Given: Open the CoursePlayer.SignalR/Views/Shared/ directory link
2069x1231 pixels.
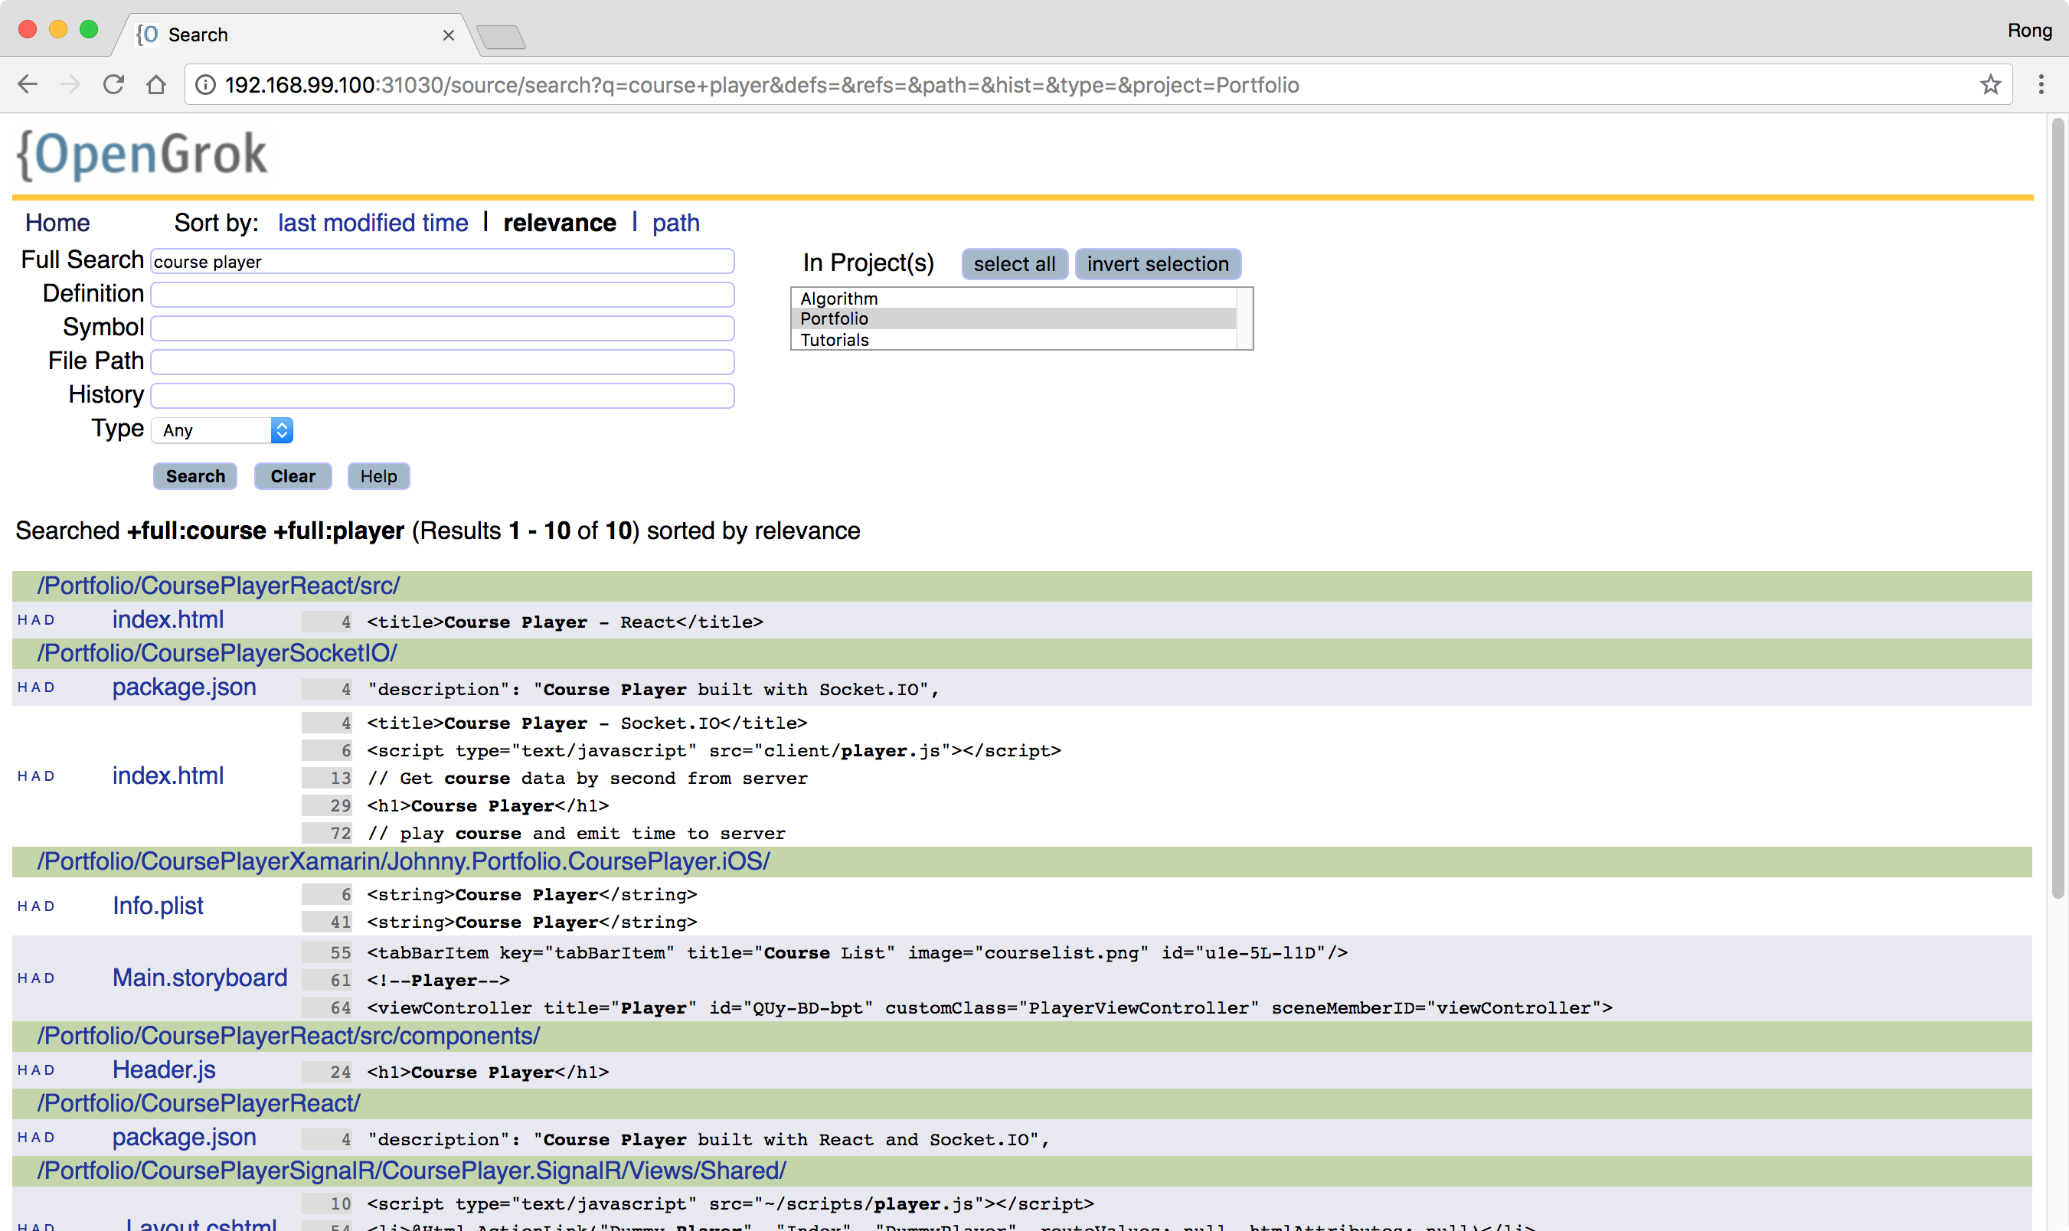Looking at the screenshot, I should pyautogui.click(x=411, y=1171).
